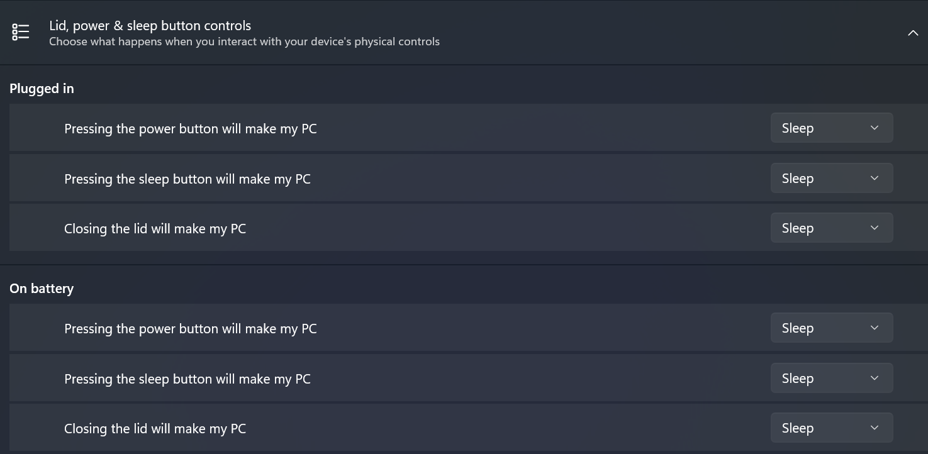This screenshot has width=928, height=454.
Task: Click the arrow in the on-battery power dropdown
Action: (874, 328)
